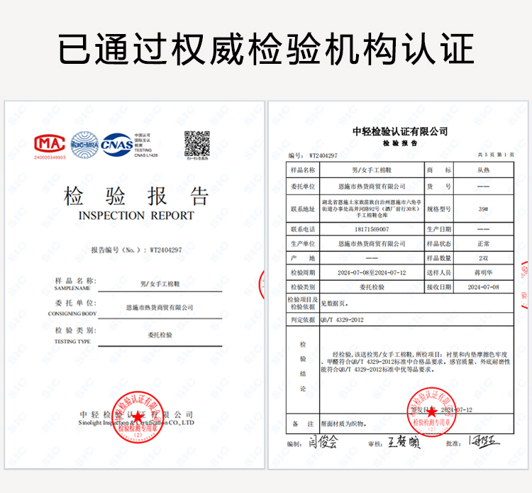Click the red seal on the cover page
Screen dimensions: 532x493
pyautogui.click(x=138, y=417)
